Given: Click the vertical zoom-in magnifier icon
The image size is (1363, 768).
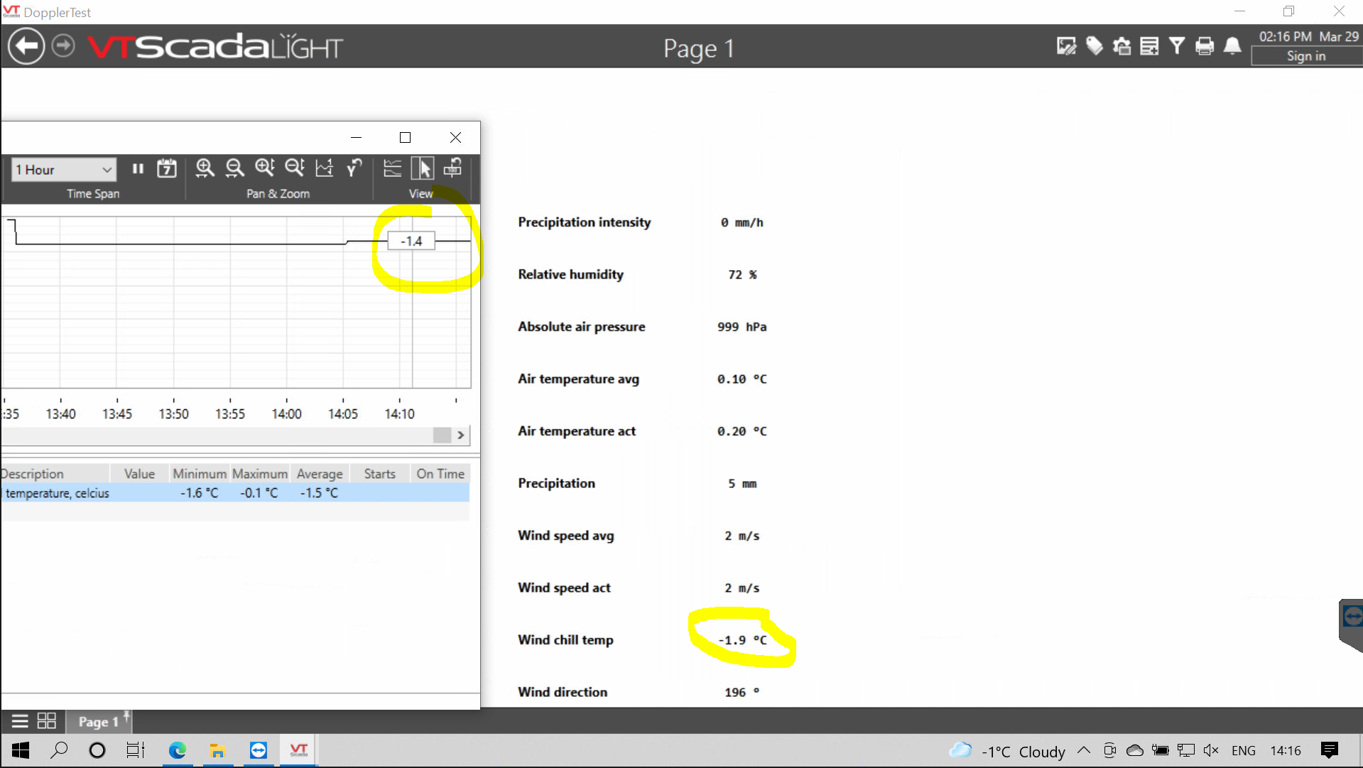Looking at the screenshot, I should coord(265,168).
